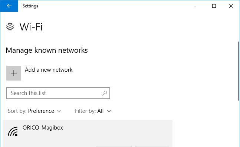240x147 pixels.
Task: Select the ORICO_Magibox network name
Action: tap(43, 128)
